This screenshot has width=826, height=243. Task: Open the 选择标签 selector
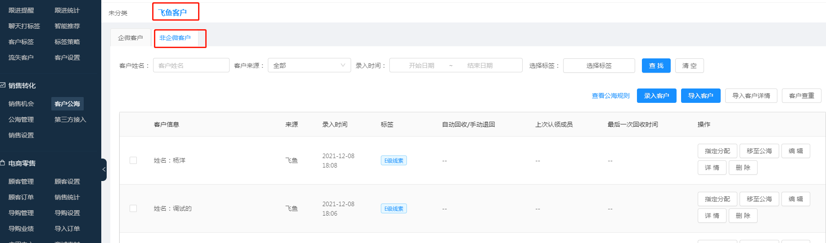[599, 66]
